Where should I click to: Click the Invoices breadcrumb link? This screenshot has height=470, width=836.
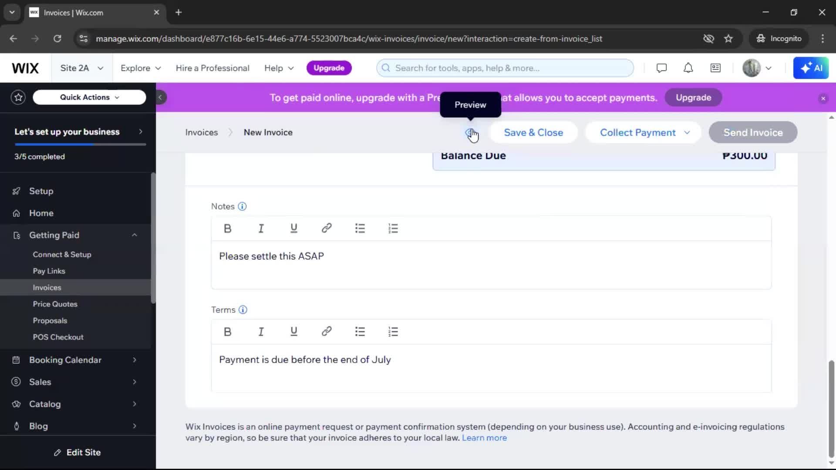click(202, 132)
